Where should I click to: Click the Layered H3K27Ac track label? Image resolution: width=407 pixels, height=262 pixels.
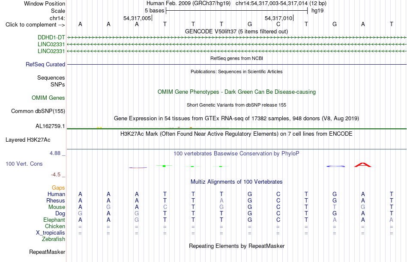28,140
